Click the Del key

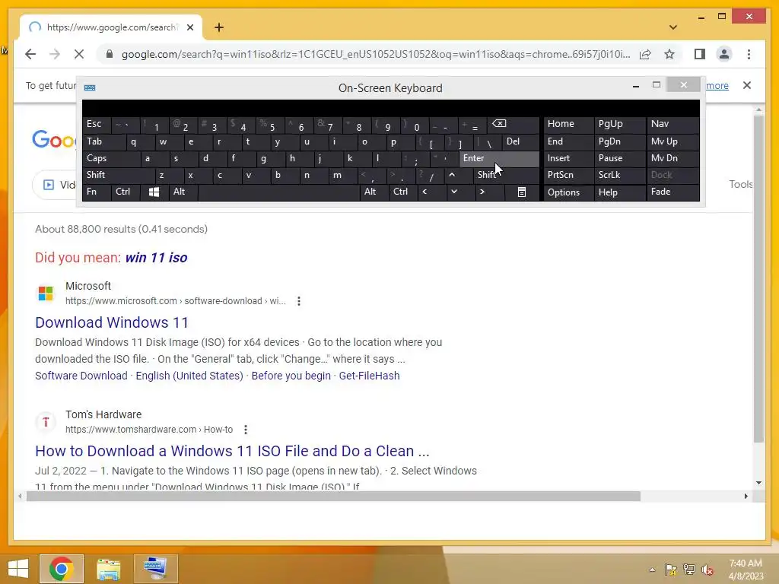[x=520, y=141]
